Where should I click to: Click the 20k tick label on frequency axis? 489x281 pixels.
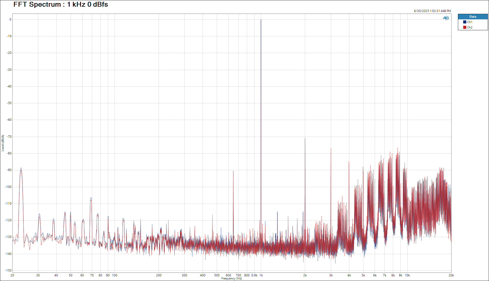451,275
